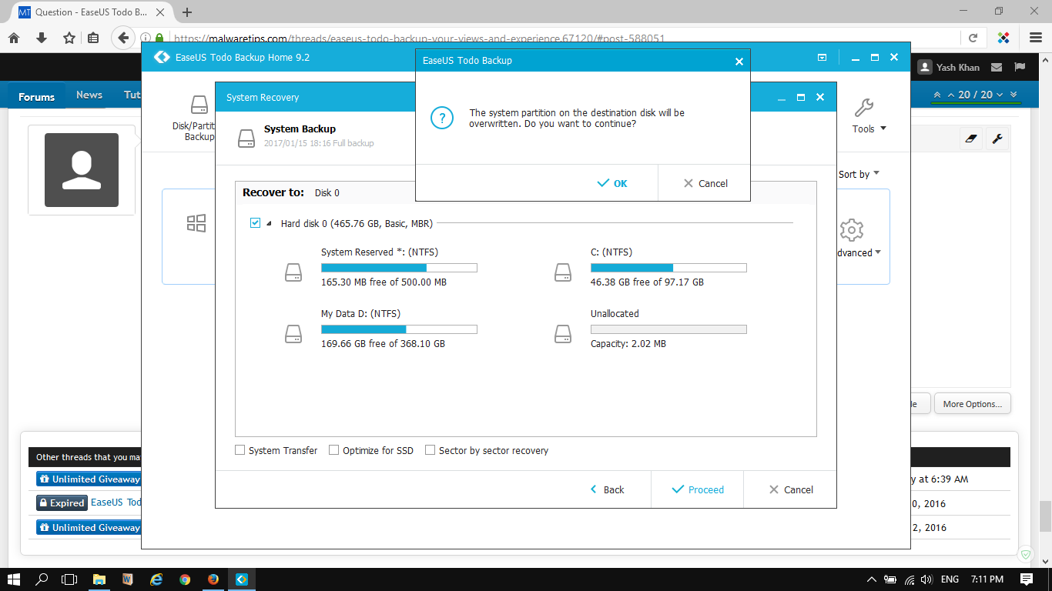Open the Windows Action Center notifications
This screenshot has height=591, width=1052.
pyautogui.click(x=1027, y=579)
